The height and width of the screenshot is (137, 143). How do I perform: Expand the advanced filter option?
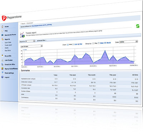[41, 40]
